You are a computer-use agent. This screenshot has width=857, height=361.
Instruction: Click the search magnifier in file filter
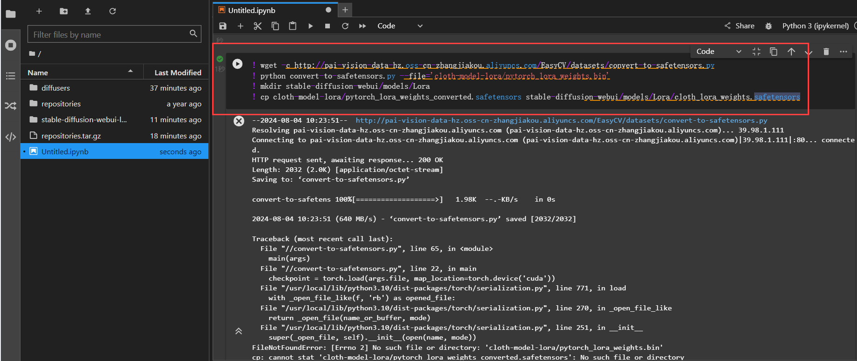193,33
